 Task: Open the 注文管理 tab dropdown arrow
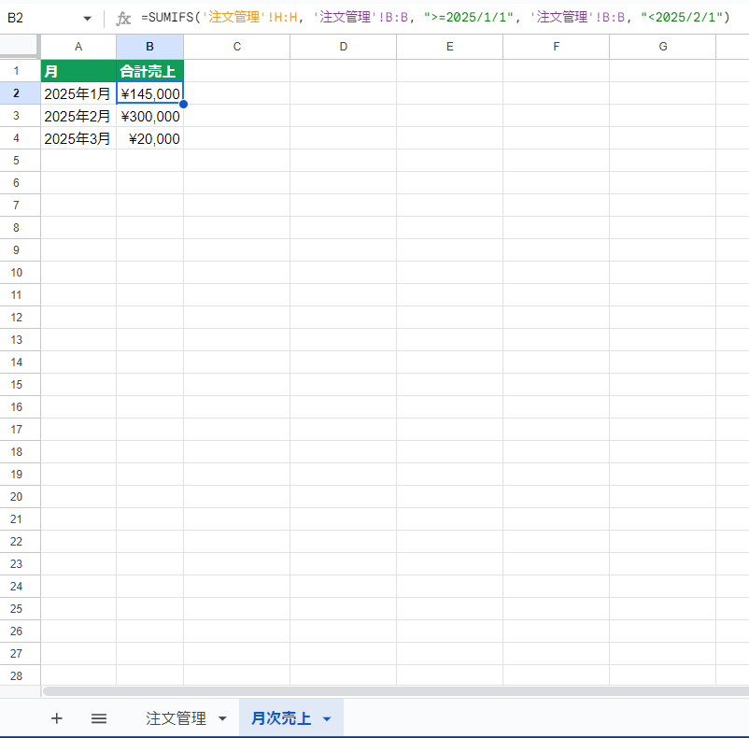click(x=222, y=718)
